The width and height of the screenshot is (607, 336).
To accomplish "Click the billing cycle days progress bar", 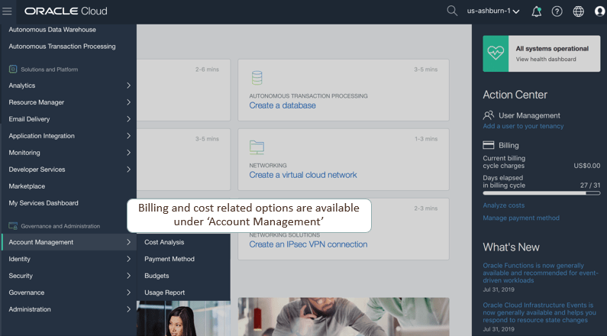I will coord(541,192).
